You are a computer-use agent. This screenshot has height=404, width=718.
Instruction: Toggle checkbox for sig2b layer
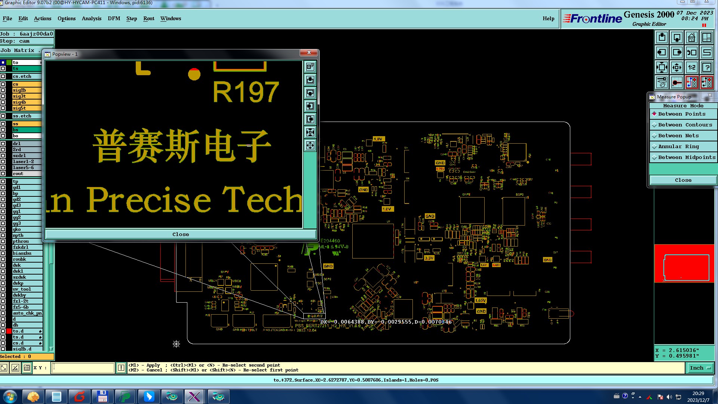[x=3, y=90]
